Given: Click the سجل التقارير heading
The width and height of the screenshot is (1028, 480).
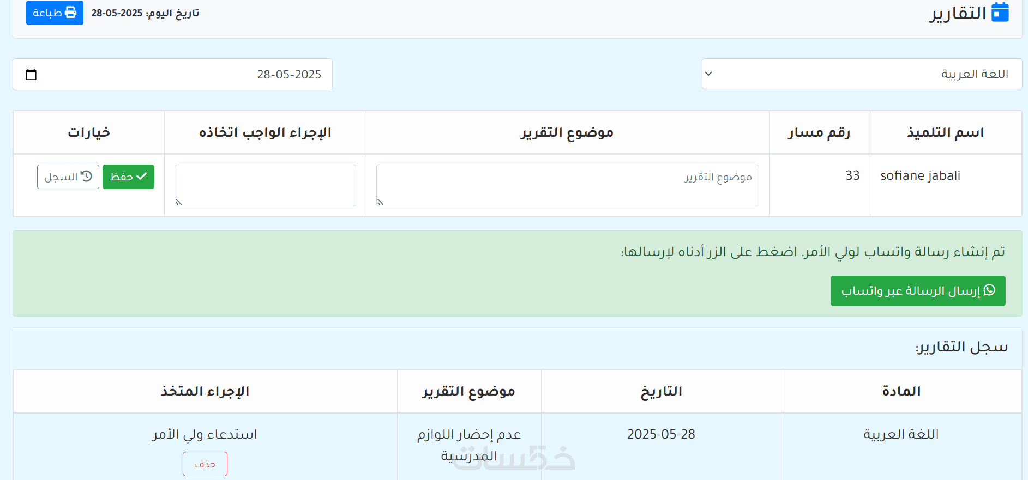Looking at the screenshot, I should [961, 347].
